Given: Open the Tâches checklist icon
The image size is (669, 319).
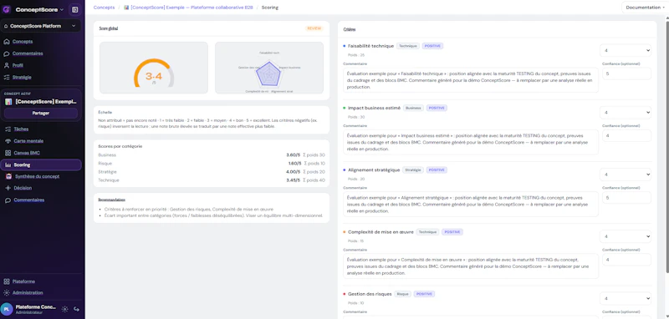Looking at the screenshot, I should tap(8, 129).
